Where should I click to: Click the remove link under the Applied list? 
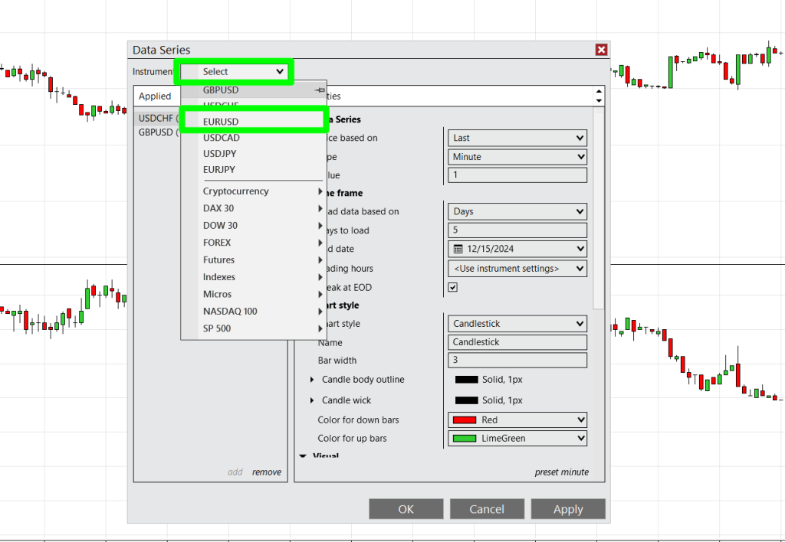[267, 472]
